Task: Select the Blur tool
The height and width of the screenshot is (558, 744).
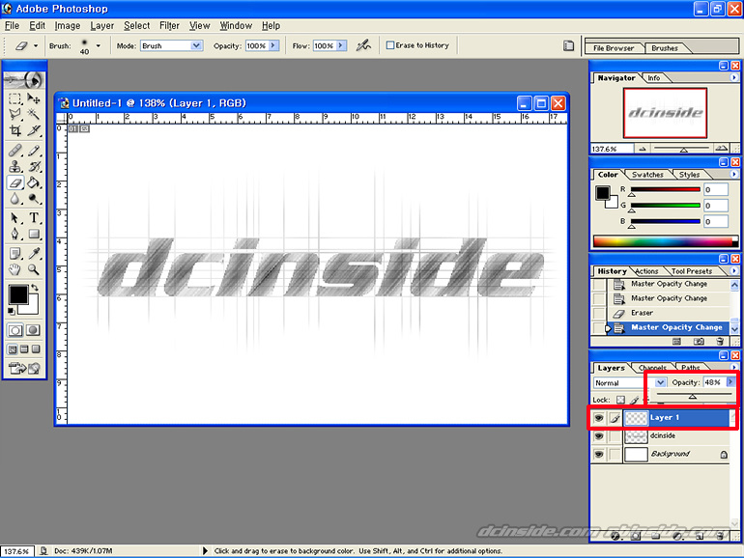Action: (x=15, y=198)
